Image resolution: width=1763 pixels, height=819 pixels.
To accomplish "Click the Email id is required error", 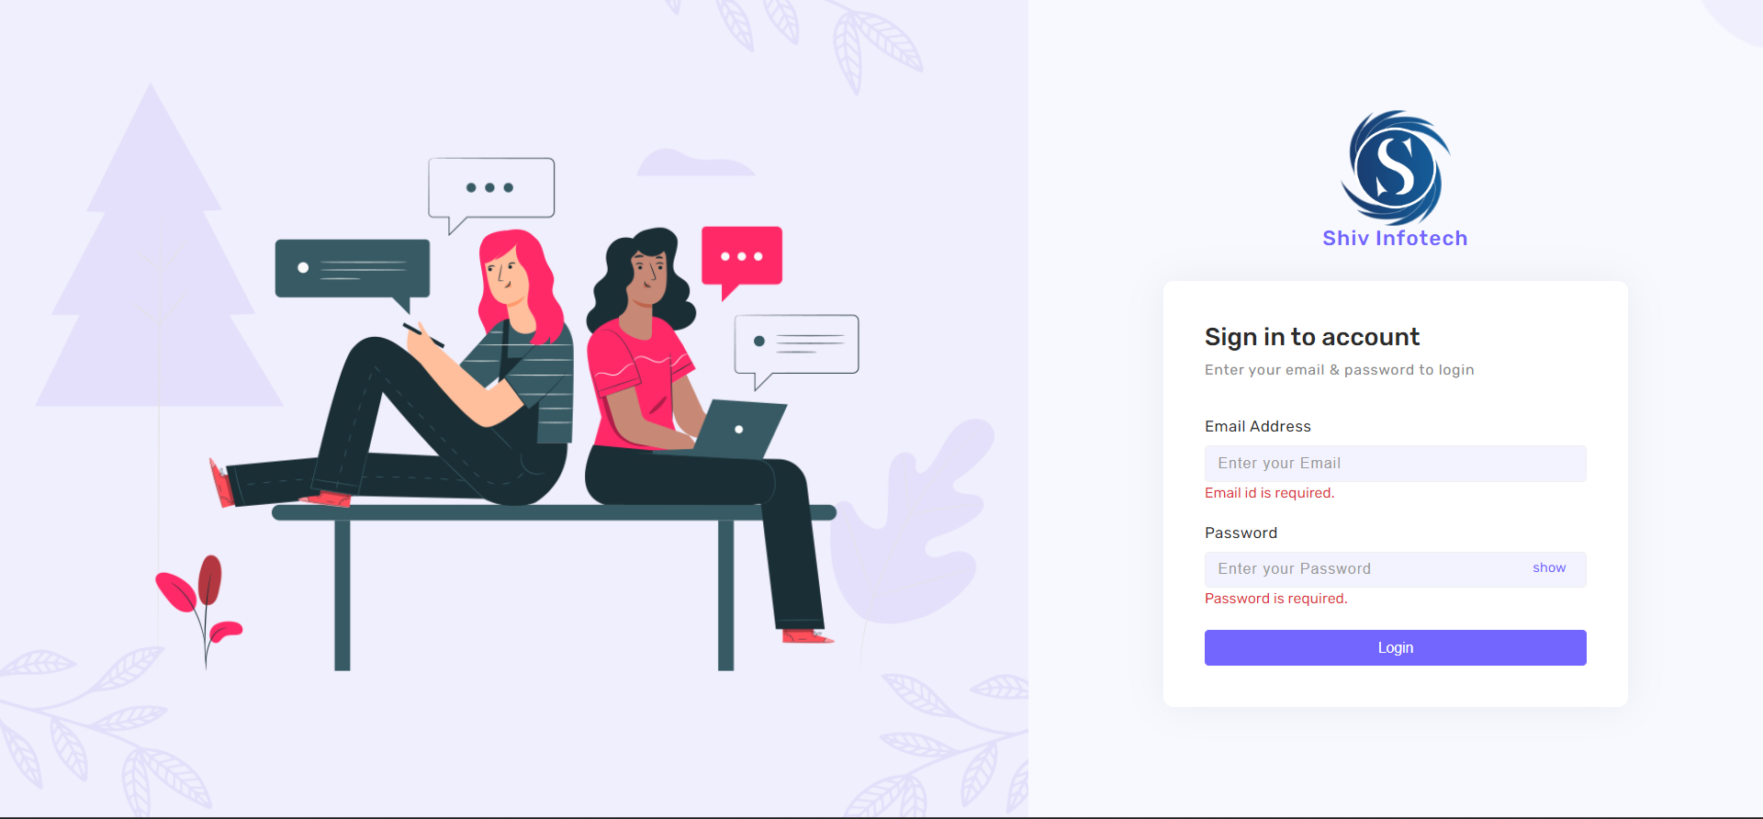I will (x=1269, y=493).
